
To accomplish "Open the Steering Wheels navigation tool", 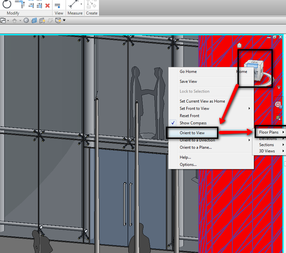I will tap(279, 105).
